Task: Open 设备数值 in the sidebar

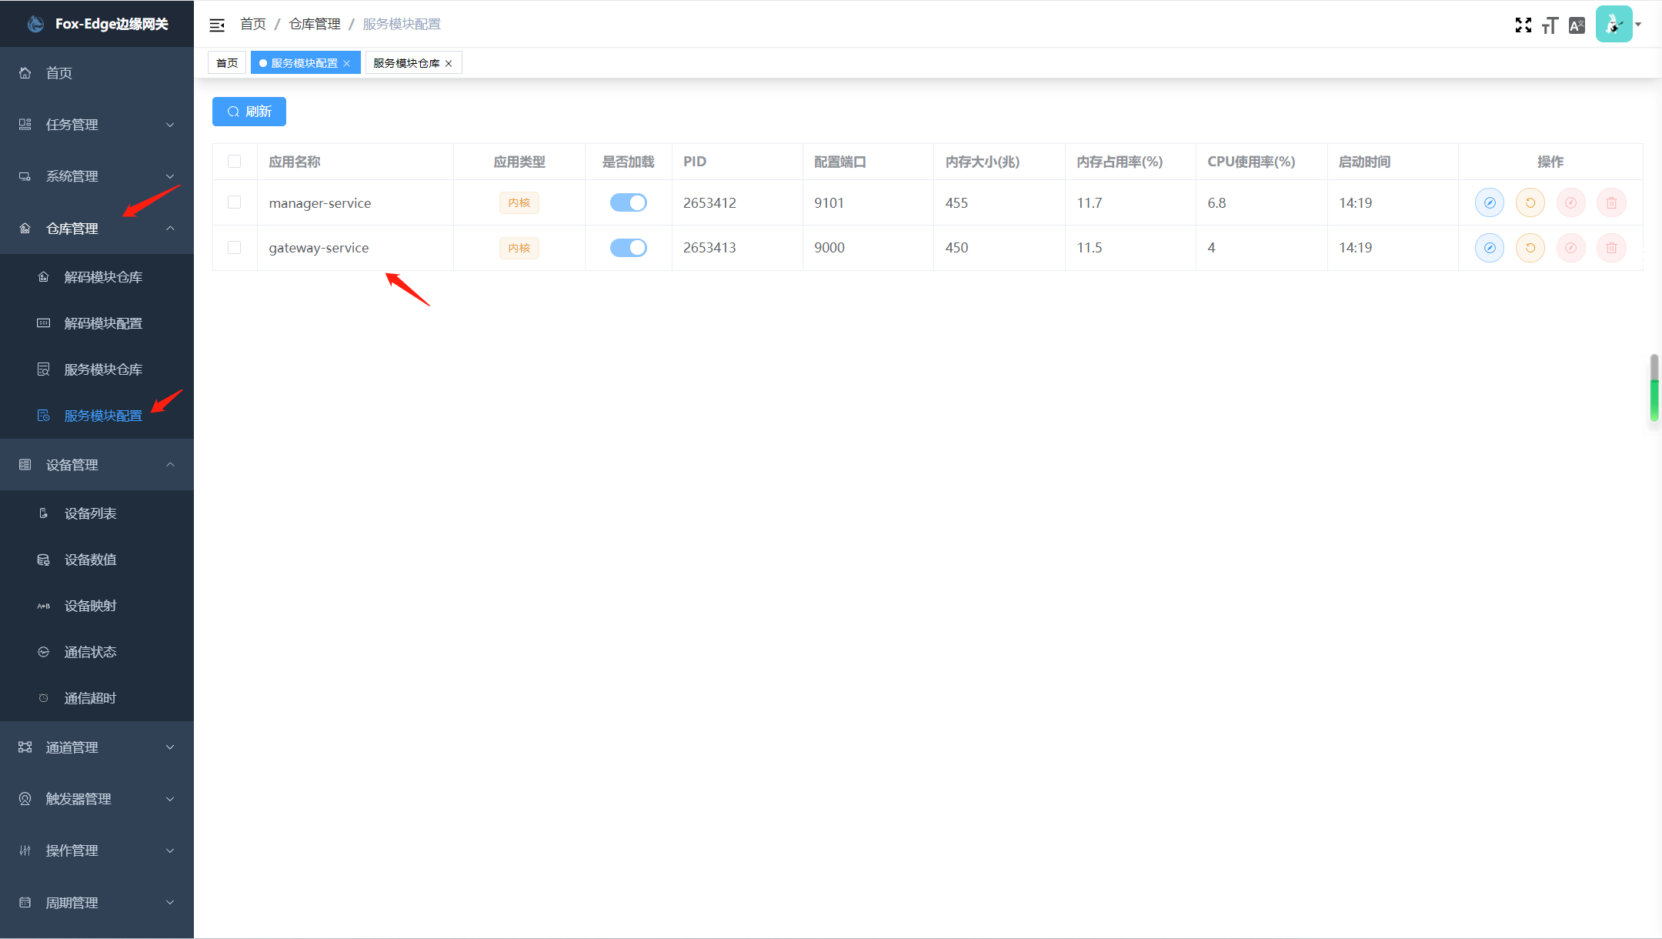Action: pos(97,560)
